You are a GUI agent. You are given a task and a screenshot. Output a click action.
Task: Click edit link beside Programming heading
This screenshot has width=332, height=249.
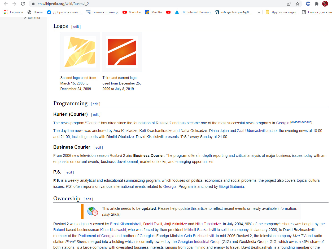point(95,104)
